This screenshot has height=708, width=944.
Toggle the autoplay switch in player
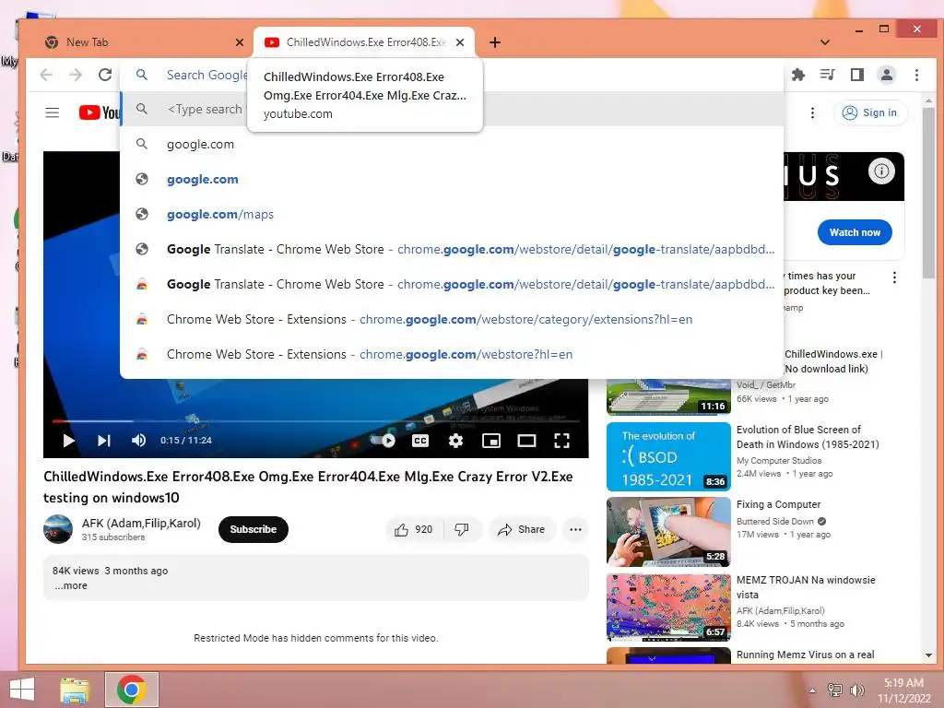tap(385, 441)
